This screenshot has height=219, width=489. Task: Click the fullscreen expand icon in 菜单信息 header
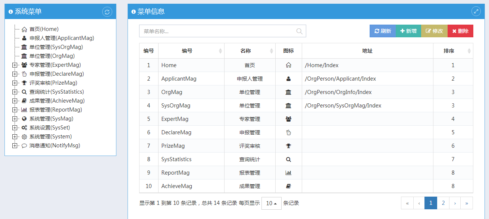(x=476, y=11)
